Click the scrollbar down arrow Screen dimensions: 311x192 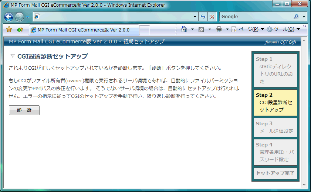(x=304, y=185)
